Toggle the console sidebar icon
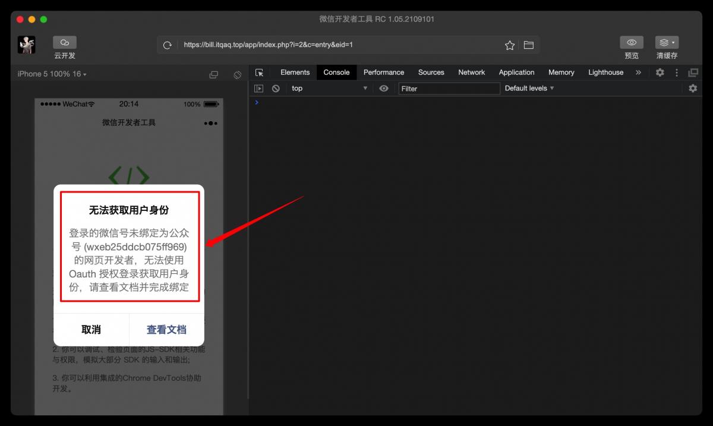The image size is (713, 426). click(x=258, y=89)
